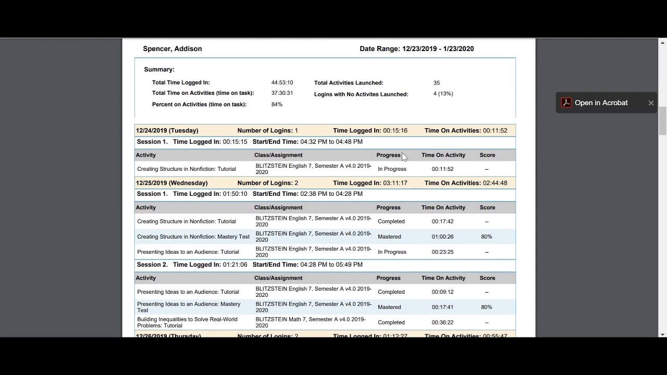The width and height of the screenshot is (667, 375).
Task: Click the Building Inequalities to Solve Real-World Problems: Tutorial row
Action: coord(325,322)
